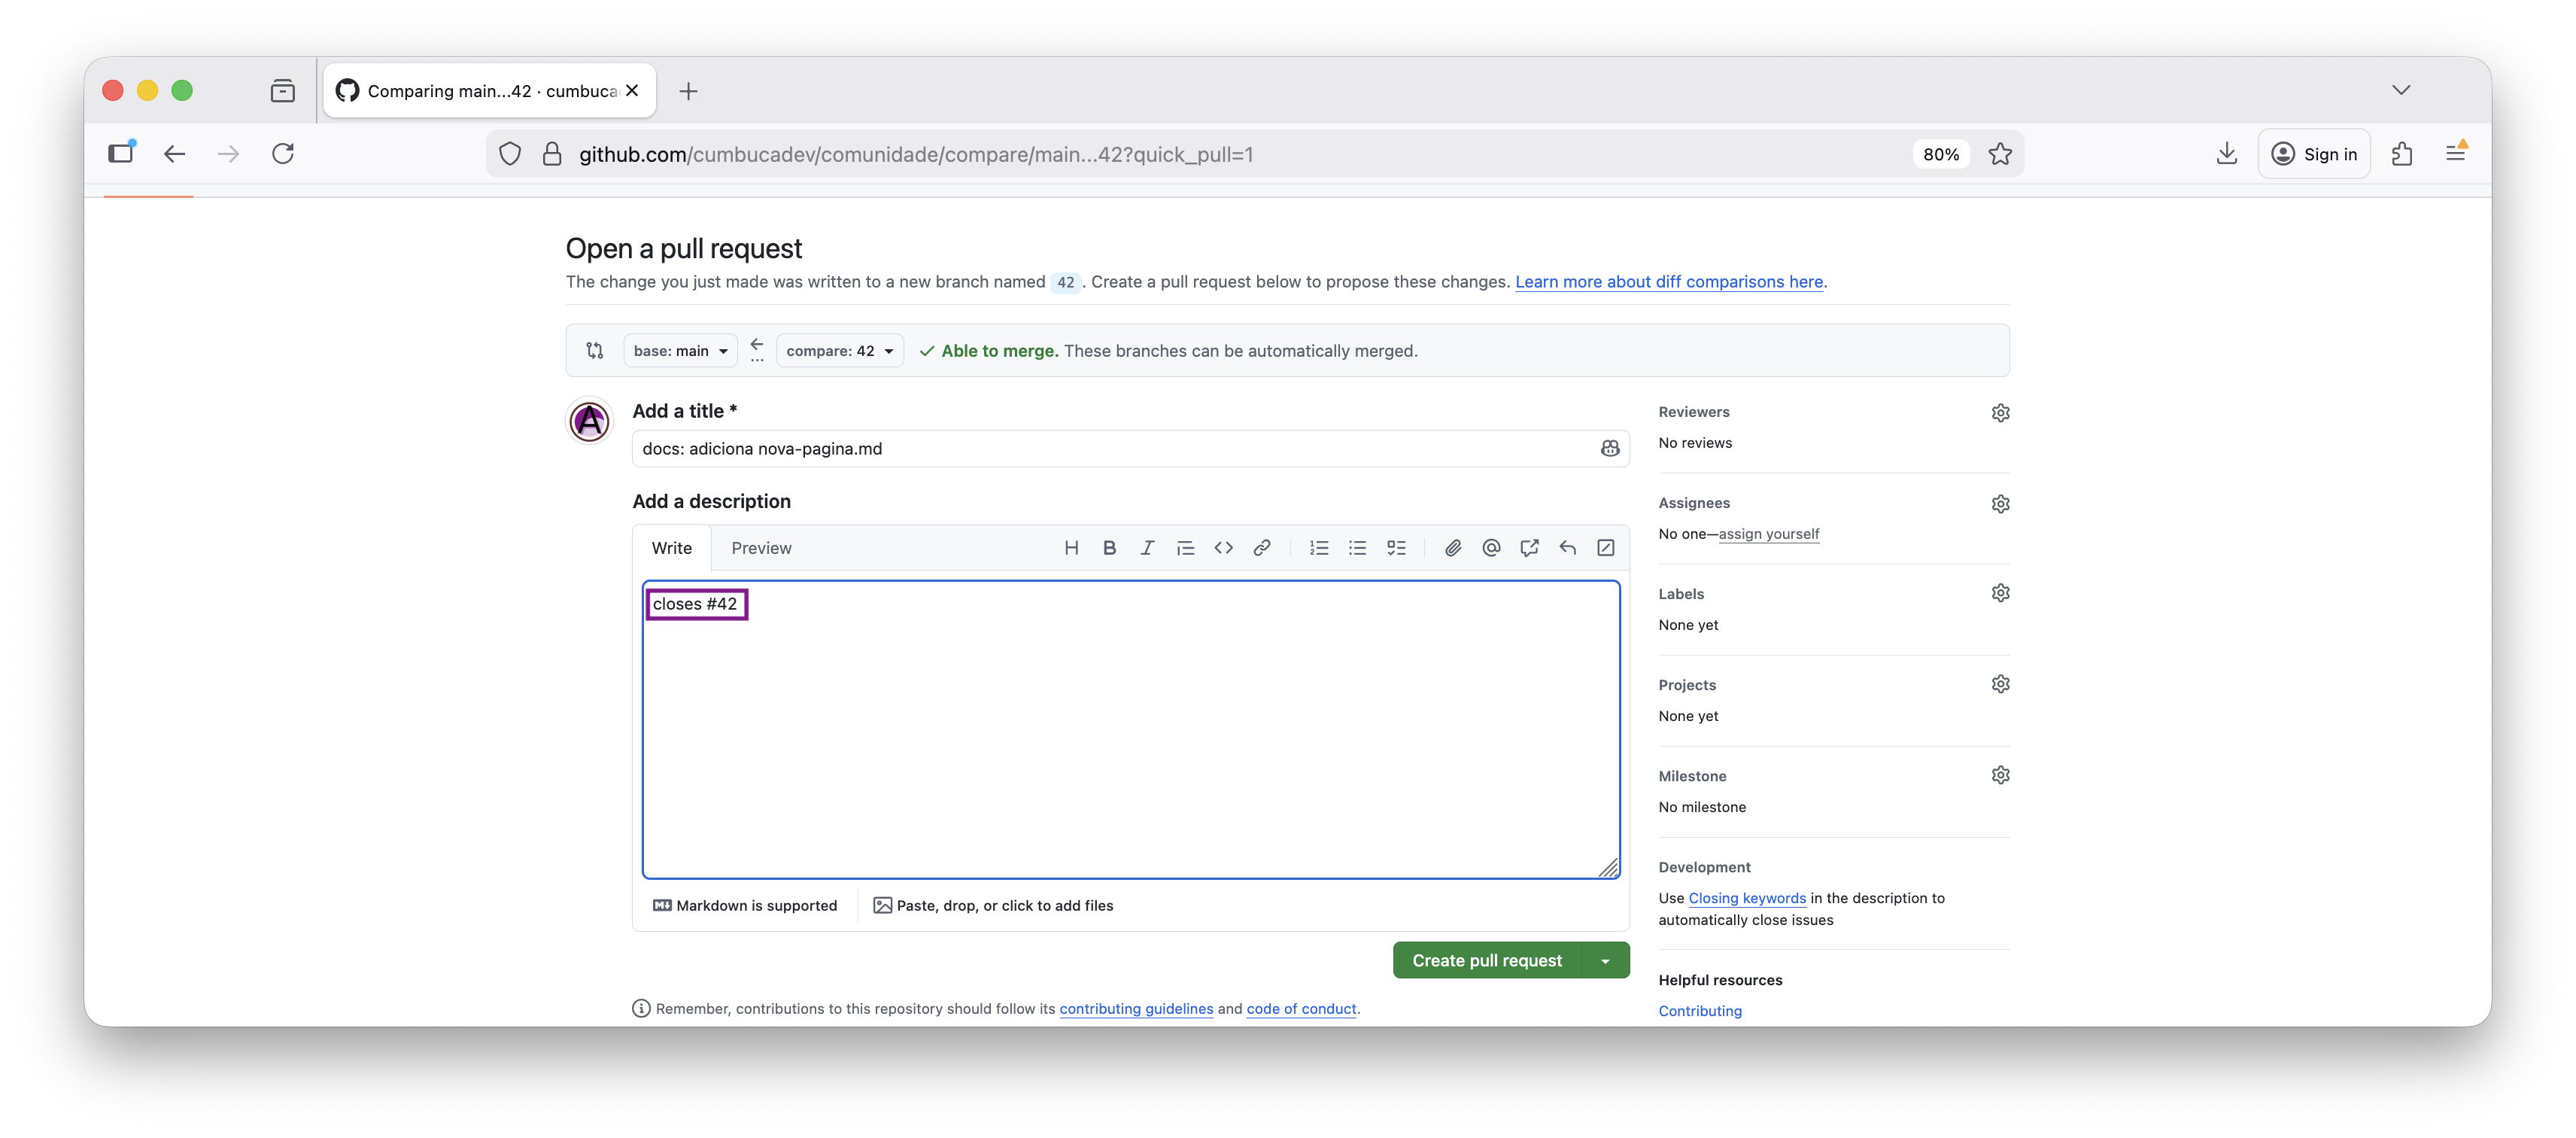Viewport: 2576px width, 1138px height.
Task: Click the description textarea resize handle
Action: pyautogui.click(x=1608, y=867)
